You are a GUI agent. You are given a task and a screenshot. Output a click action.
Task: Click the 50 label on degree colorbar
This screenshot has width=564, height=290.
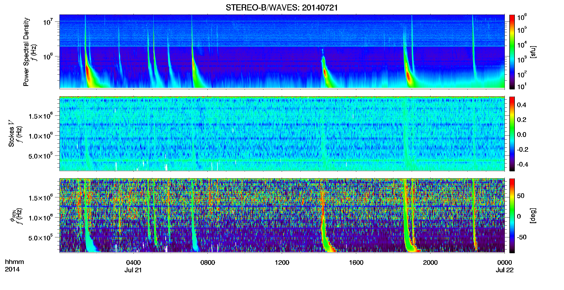click(521, 196)
